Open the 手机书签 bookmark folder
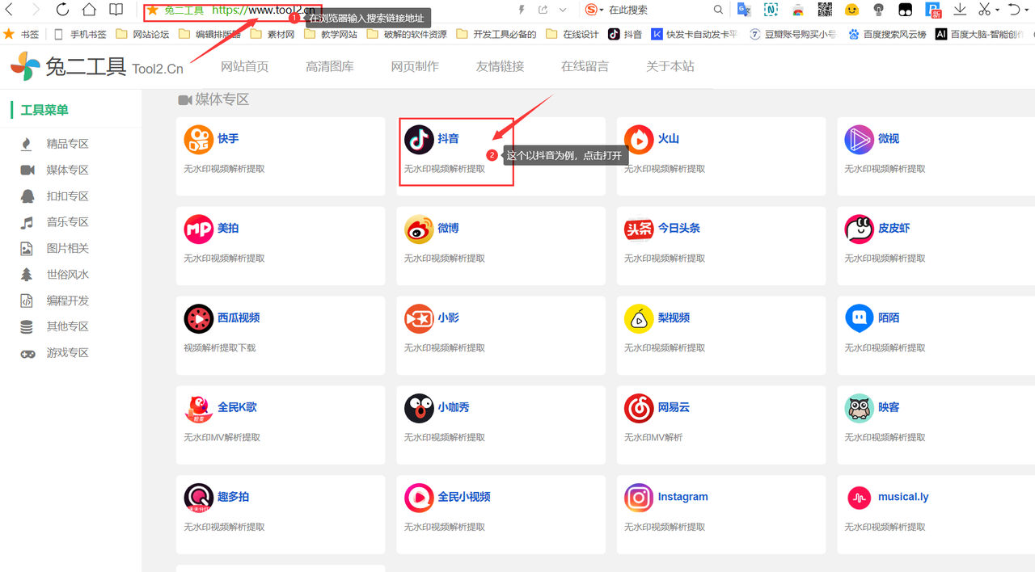 pyautogui.click(x=80, y=34)
